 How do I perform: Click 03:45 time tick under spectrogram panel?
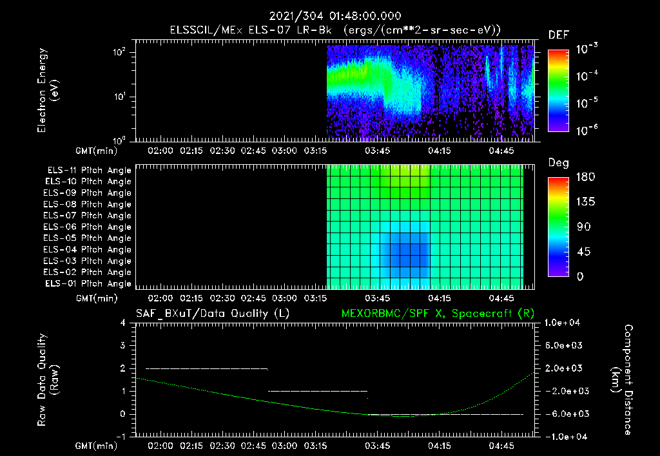(377, 151)
